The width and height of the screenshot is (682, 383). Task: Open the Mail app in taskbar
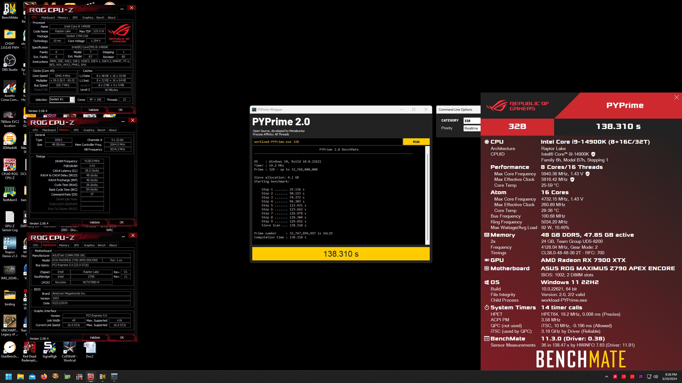coord(32,377)
